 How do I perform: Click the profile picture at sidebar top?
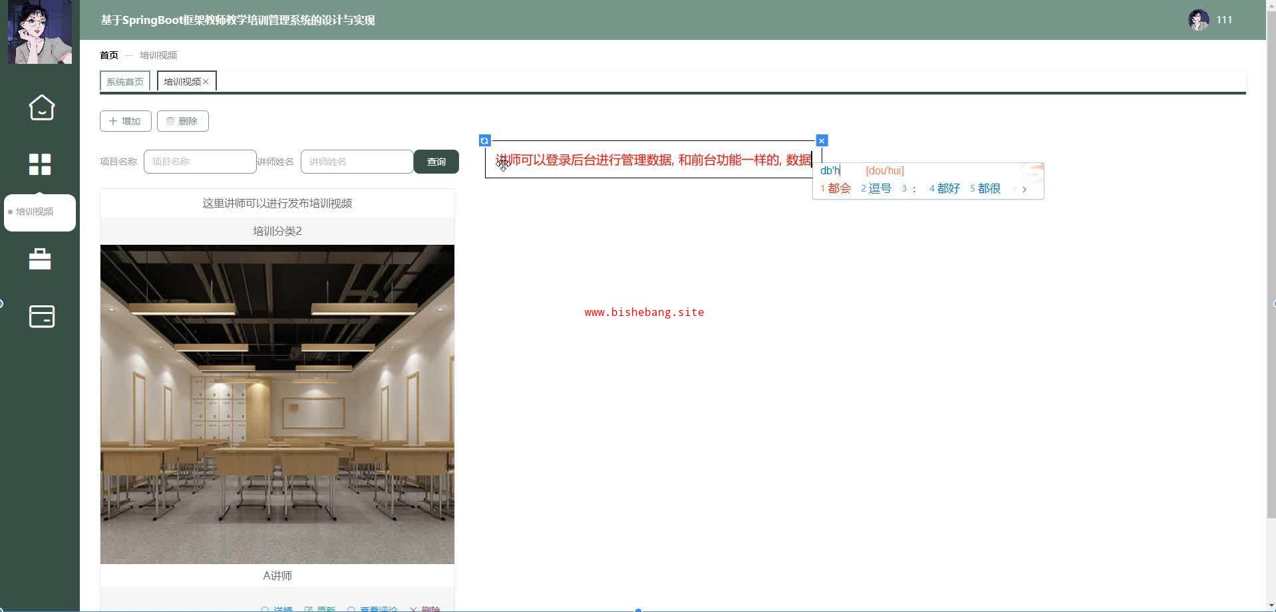40,32
